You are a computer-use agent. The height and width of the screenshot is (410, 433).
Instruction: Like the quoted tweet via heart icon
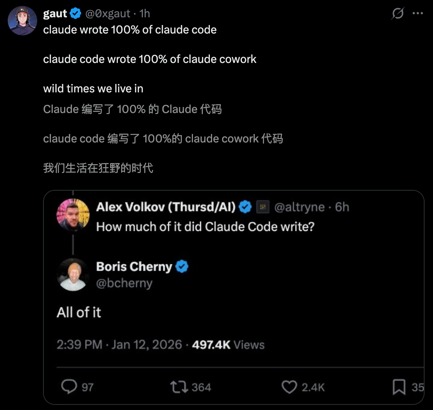[289, 387]
